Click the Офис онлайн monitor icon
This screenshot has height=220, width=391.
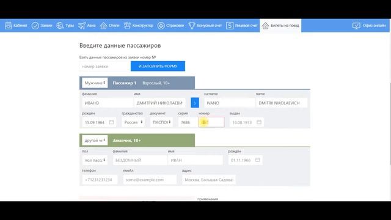(356, 26)
